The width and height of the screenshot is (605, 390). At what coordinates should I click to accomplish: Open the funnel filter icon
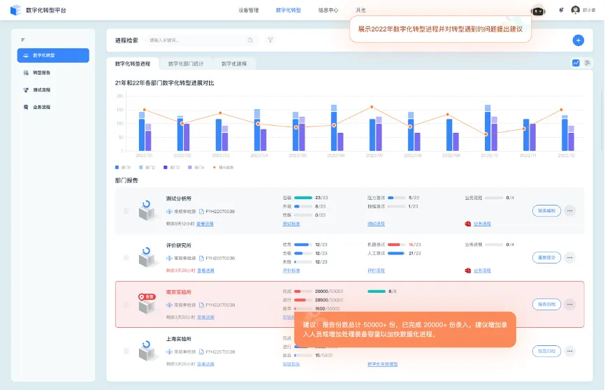270,40
